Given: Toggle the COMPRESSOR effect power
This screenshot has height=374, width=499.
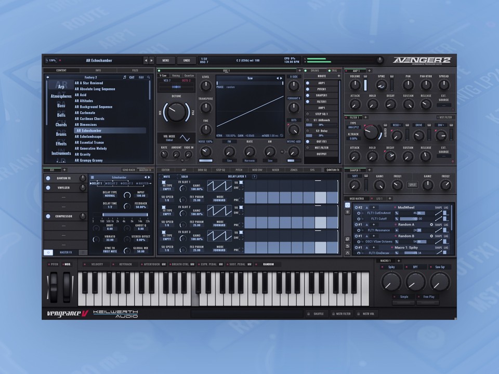Looking at the screenshot, I should point(48,216).
